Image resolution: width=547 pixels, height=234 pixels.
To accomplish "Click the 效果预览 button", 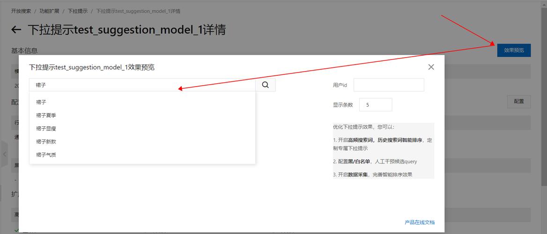I will click(514, 50).
